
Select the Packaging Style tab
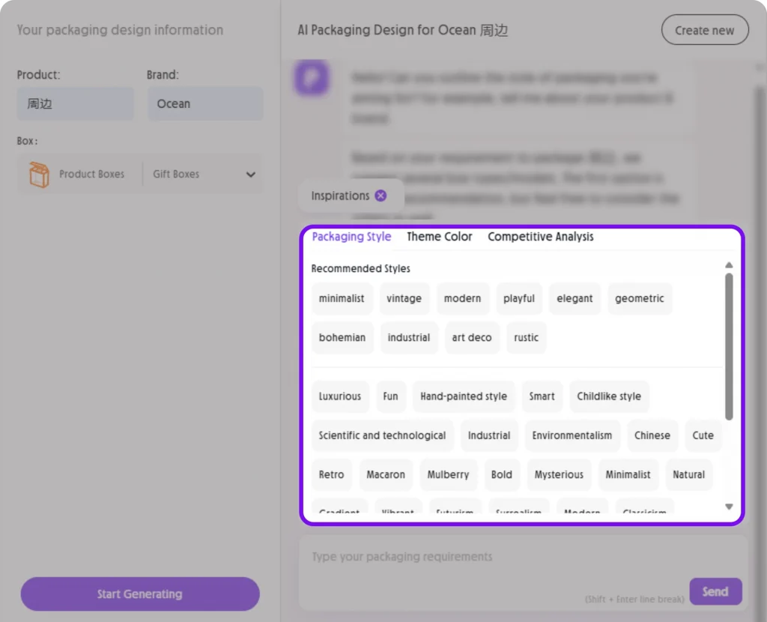(351, 236)
